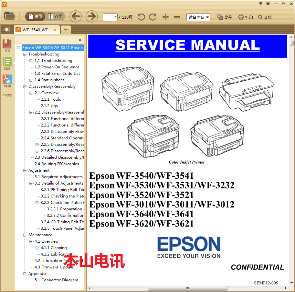Click the page number input field

[x=110, y=17]
